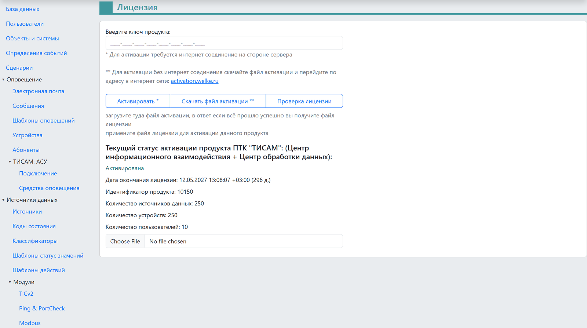587x328 pixels.
Task: Open Подключение under ТИСАМ: АСУ
Action: click(38, 174)
